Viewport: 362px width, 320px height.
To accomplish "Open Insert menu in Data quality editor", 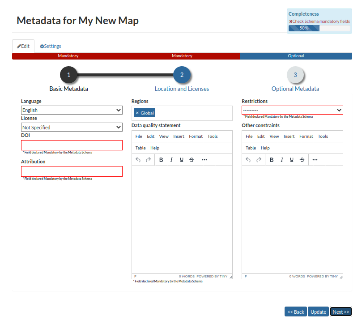I will tap(179, 136).
